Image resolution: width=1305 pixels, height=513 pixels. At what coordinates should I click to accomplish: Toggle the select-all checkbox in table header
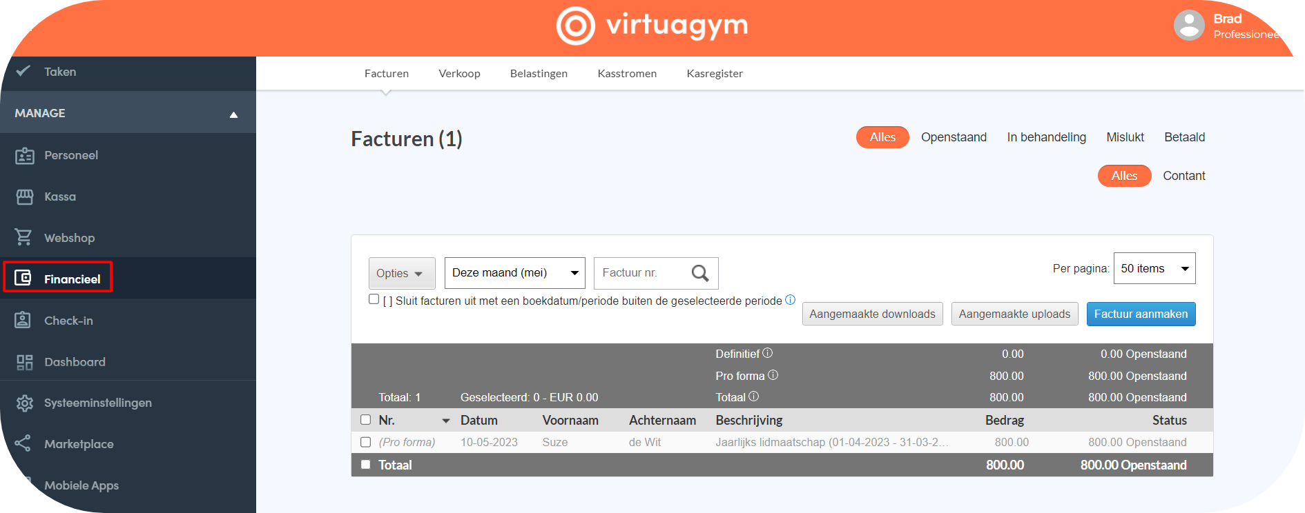[366, 419]
